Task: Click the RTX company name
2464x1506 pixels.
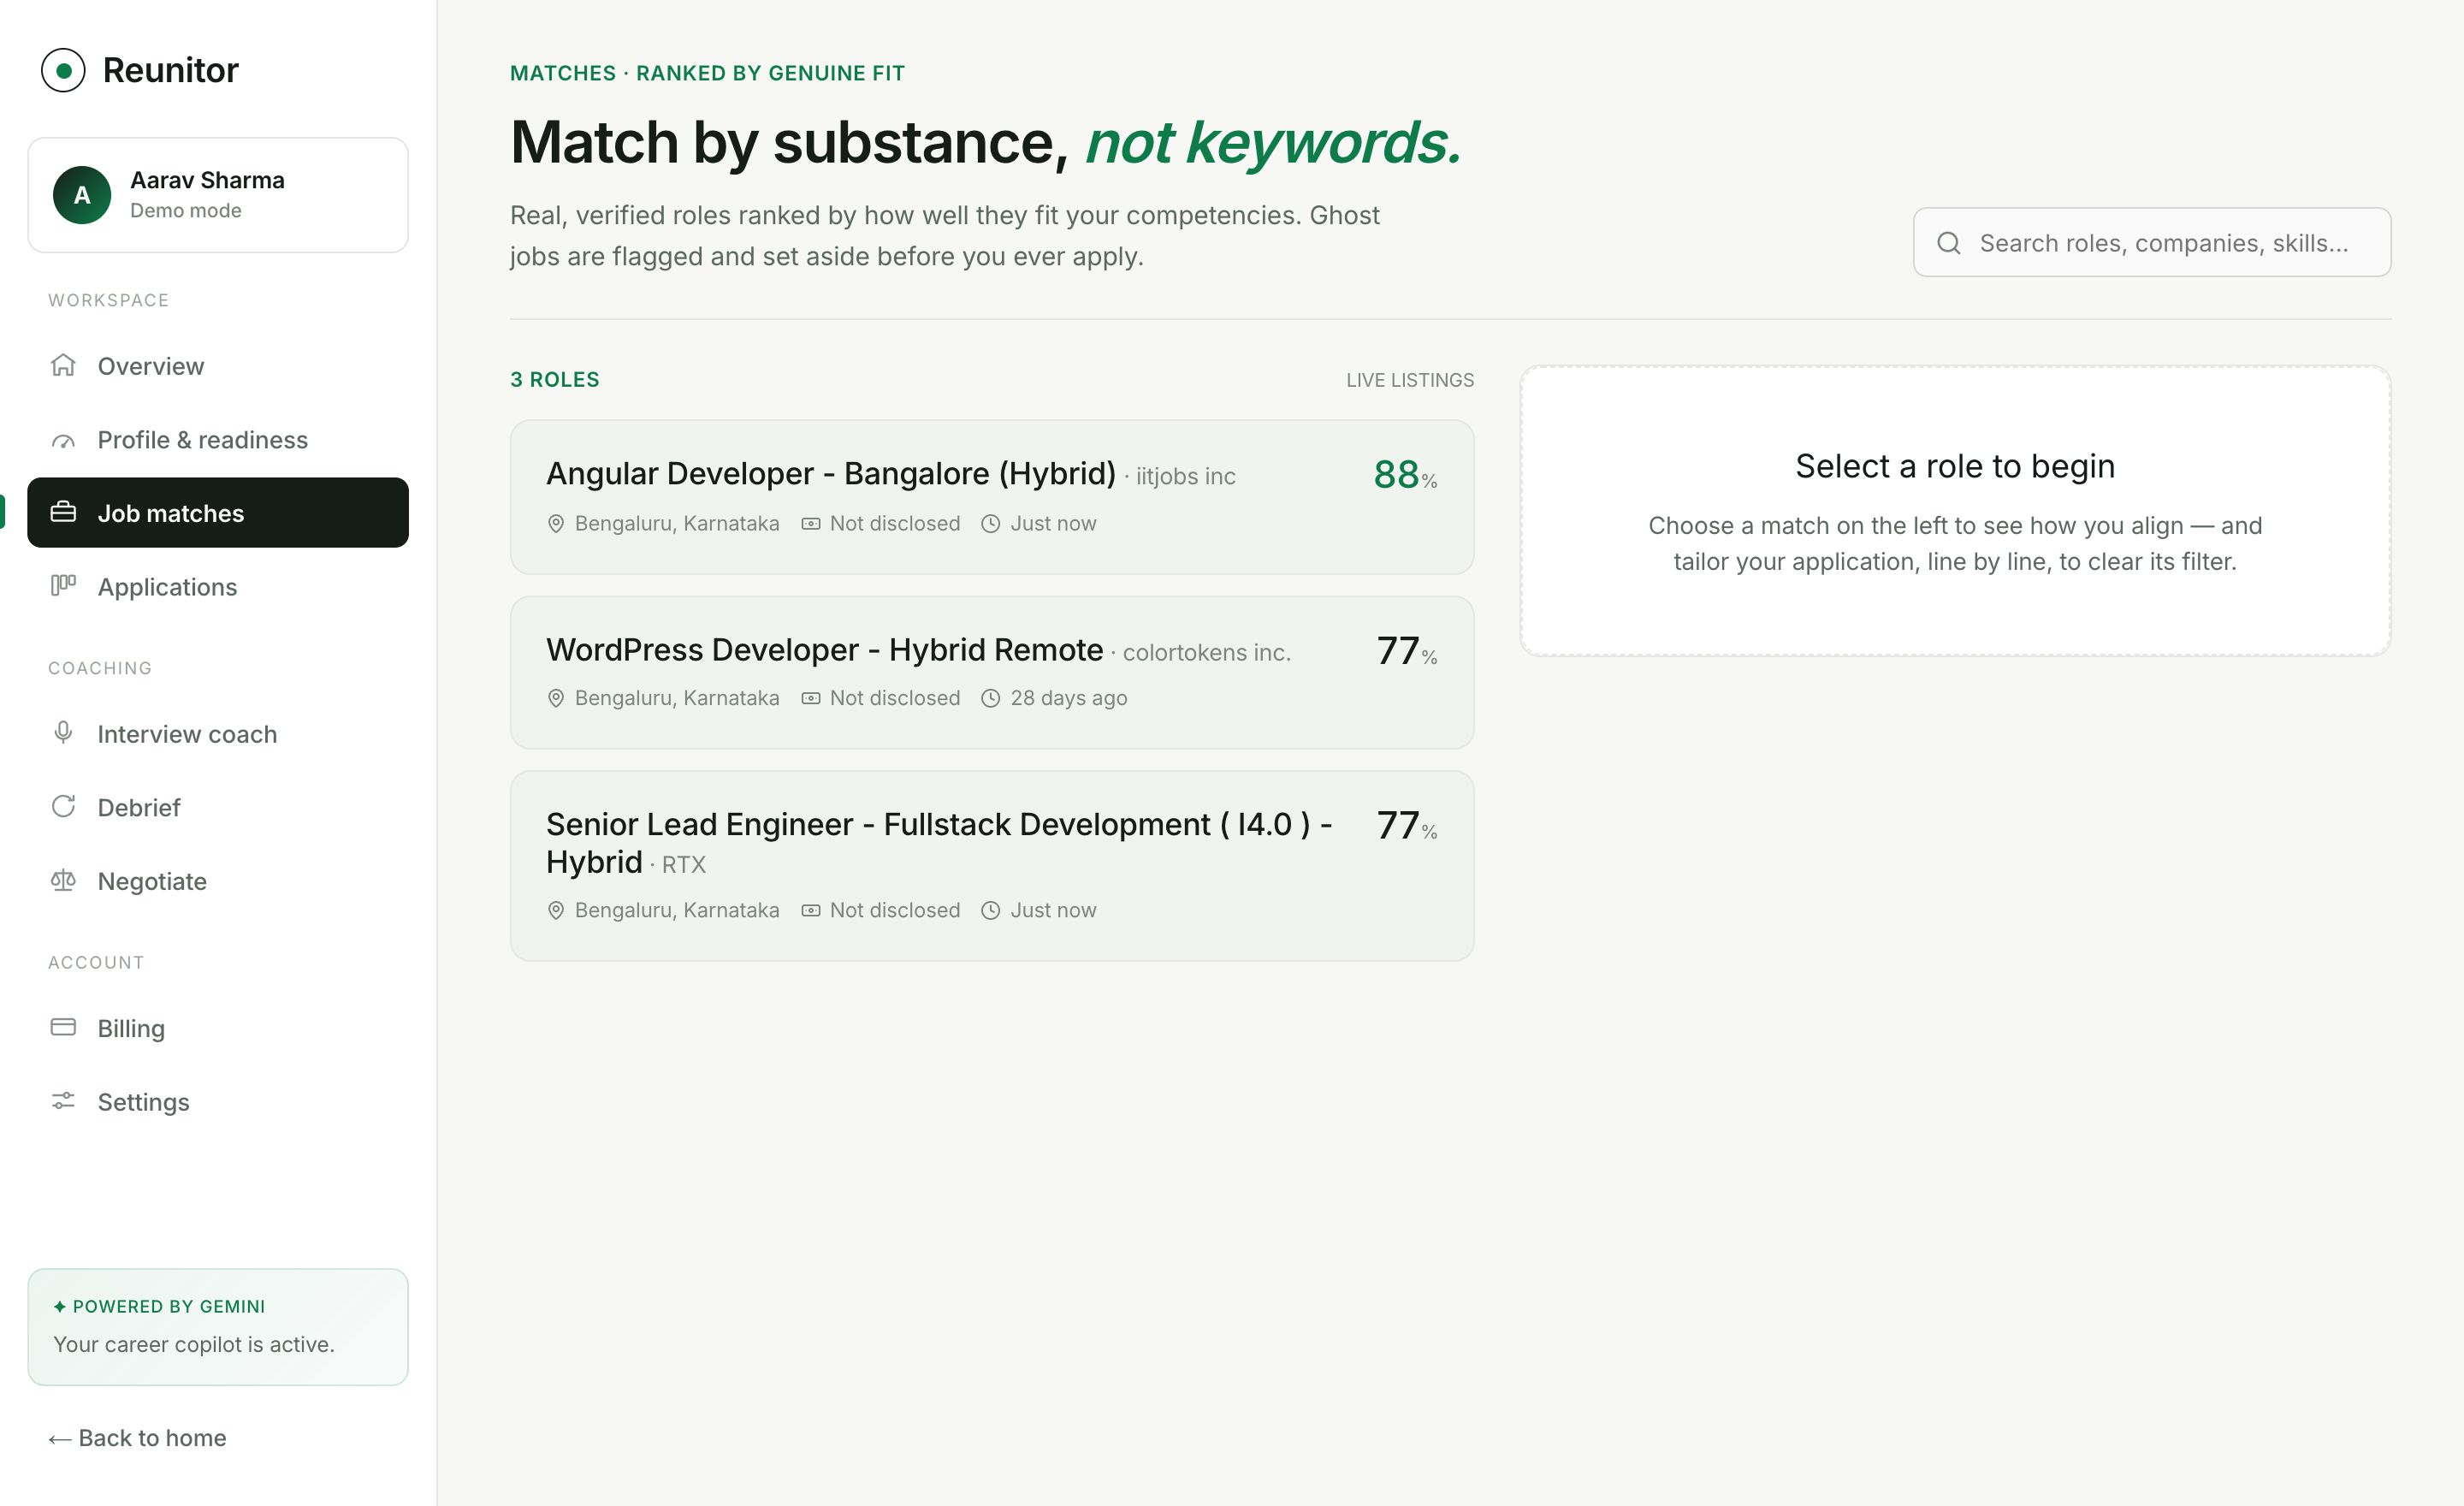Action: (684, 865)
